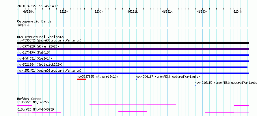Click the 46230k ruler tick label
This screenshot has height=116, width=257.
tap(98, 12)
